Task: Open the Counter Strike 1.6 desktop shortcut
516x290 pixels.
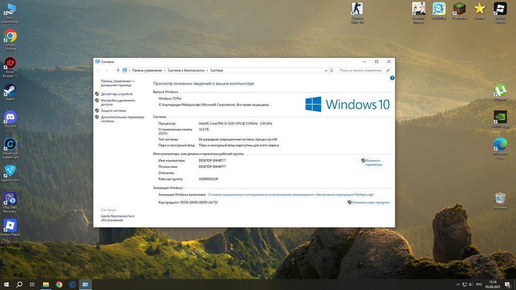Action: 357,13
